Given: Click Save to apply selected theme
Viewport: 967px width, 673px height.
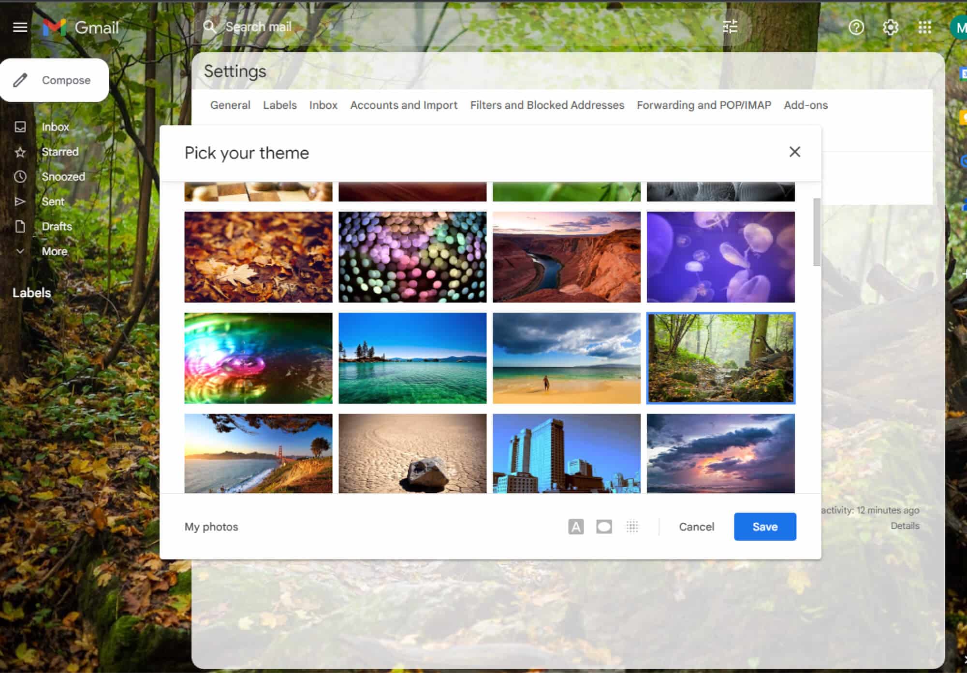Looking at the screenshot, I should point(765,526).
